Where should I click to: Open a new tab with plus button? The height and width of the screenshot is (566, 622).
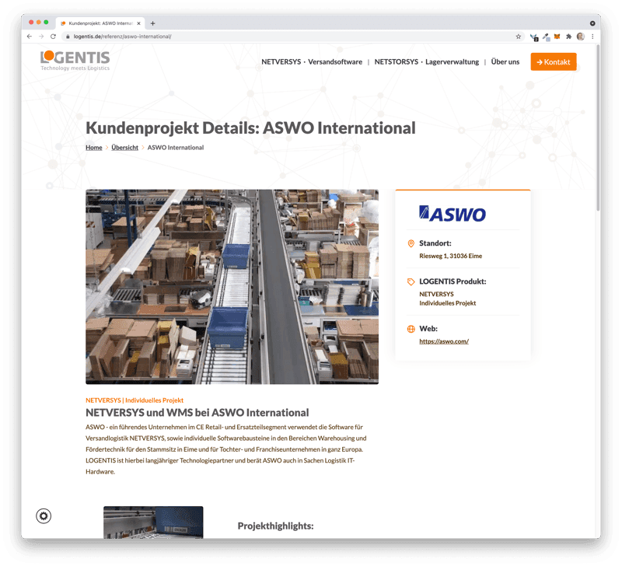[x=152, y=23]
